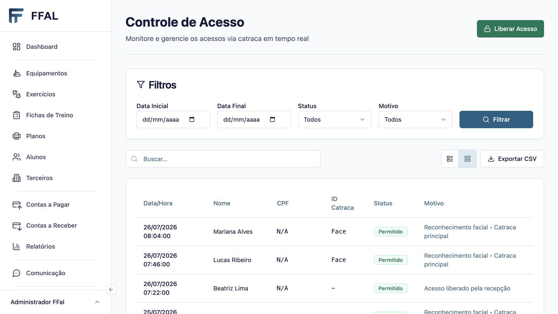This screenshot has height=314, width=558.
Task: Click the Relatórios bar chart icon
Action: (x=17, y=246)
